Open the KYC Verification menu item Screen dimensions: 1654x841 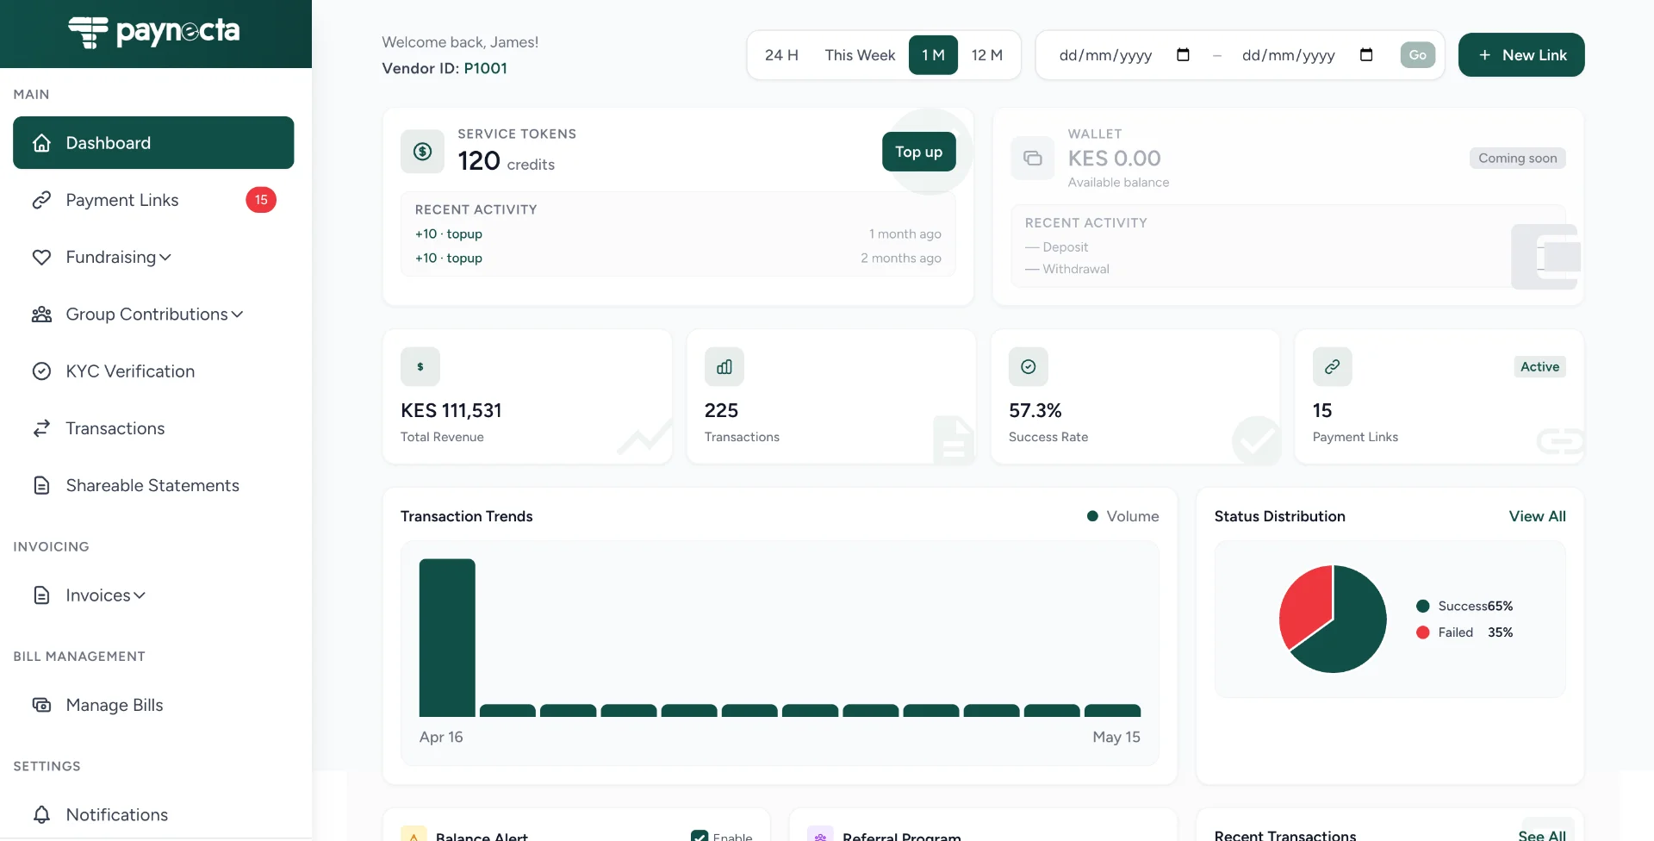point(153,371)
